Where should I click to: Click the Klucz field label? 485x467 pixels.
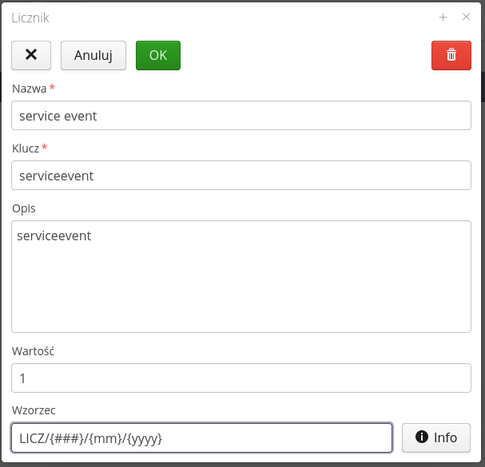(x=26, y=148)
